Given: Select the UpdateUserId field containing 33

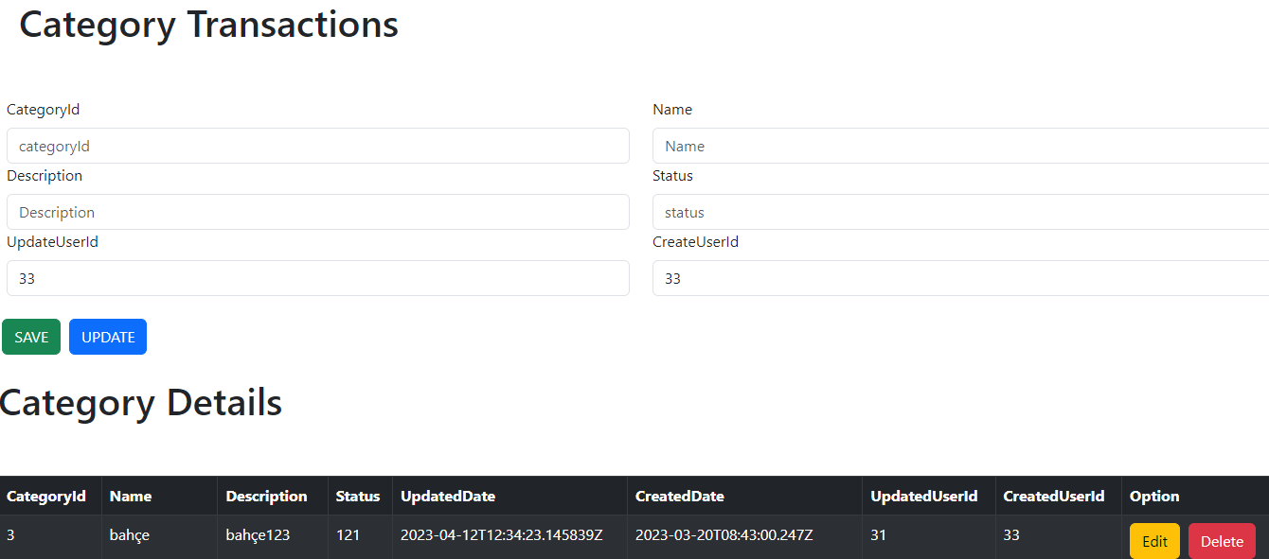Looking at the screenshot, I should pos(317,278).
